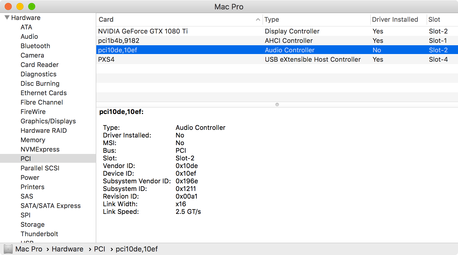
Task: Click Hardware in the path bar
Action: click(68, 249)
